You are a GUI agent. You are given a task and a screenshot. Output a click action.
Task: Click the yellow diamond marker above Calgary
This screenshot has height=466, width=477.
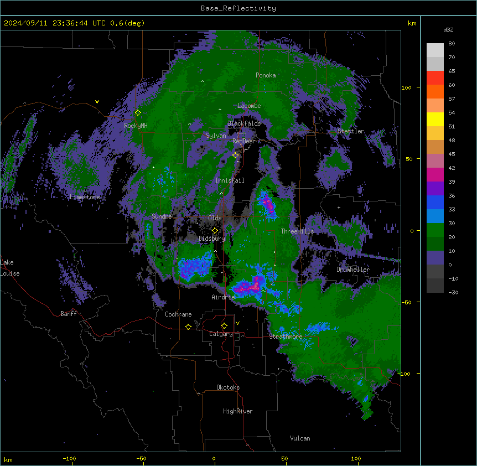tap(224, 326)
